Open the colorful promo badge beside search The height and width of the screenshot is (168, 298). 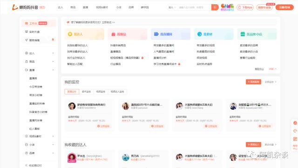click(227, 7)
